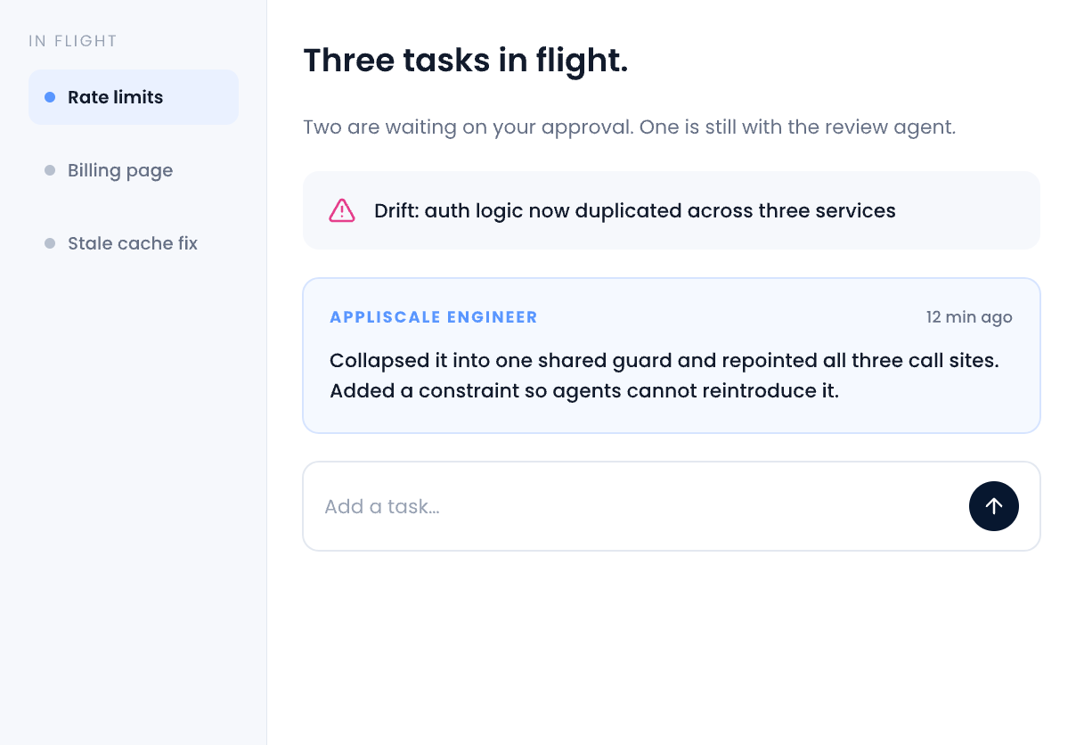Click the gray dot beside Billing page
1076x745 pixels.
tap(50, 170)
